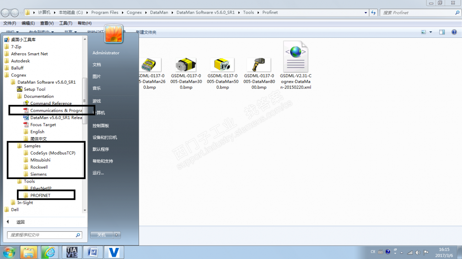Click the Explorer back navigation arrow
The height and width of the screenshot is (259, 462).
pos(5,13)
